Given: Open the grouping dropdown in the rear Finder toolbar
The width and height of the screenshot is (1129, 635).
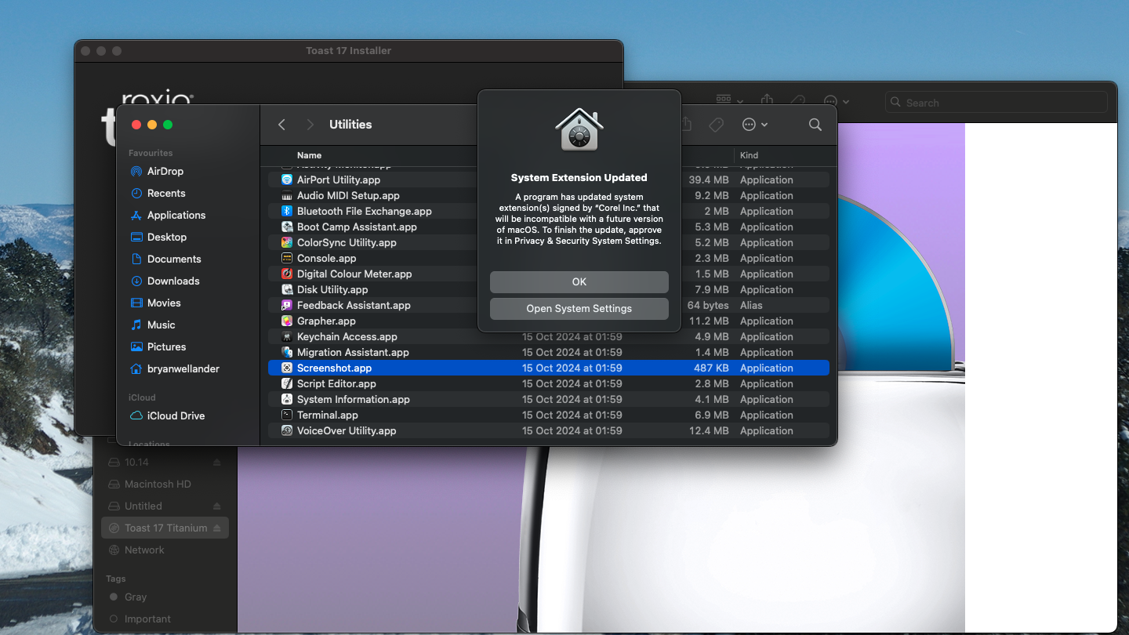Looking at the screenshot, I should (x=730, y=100).
